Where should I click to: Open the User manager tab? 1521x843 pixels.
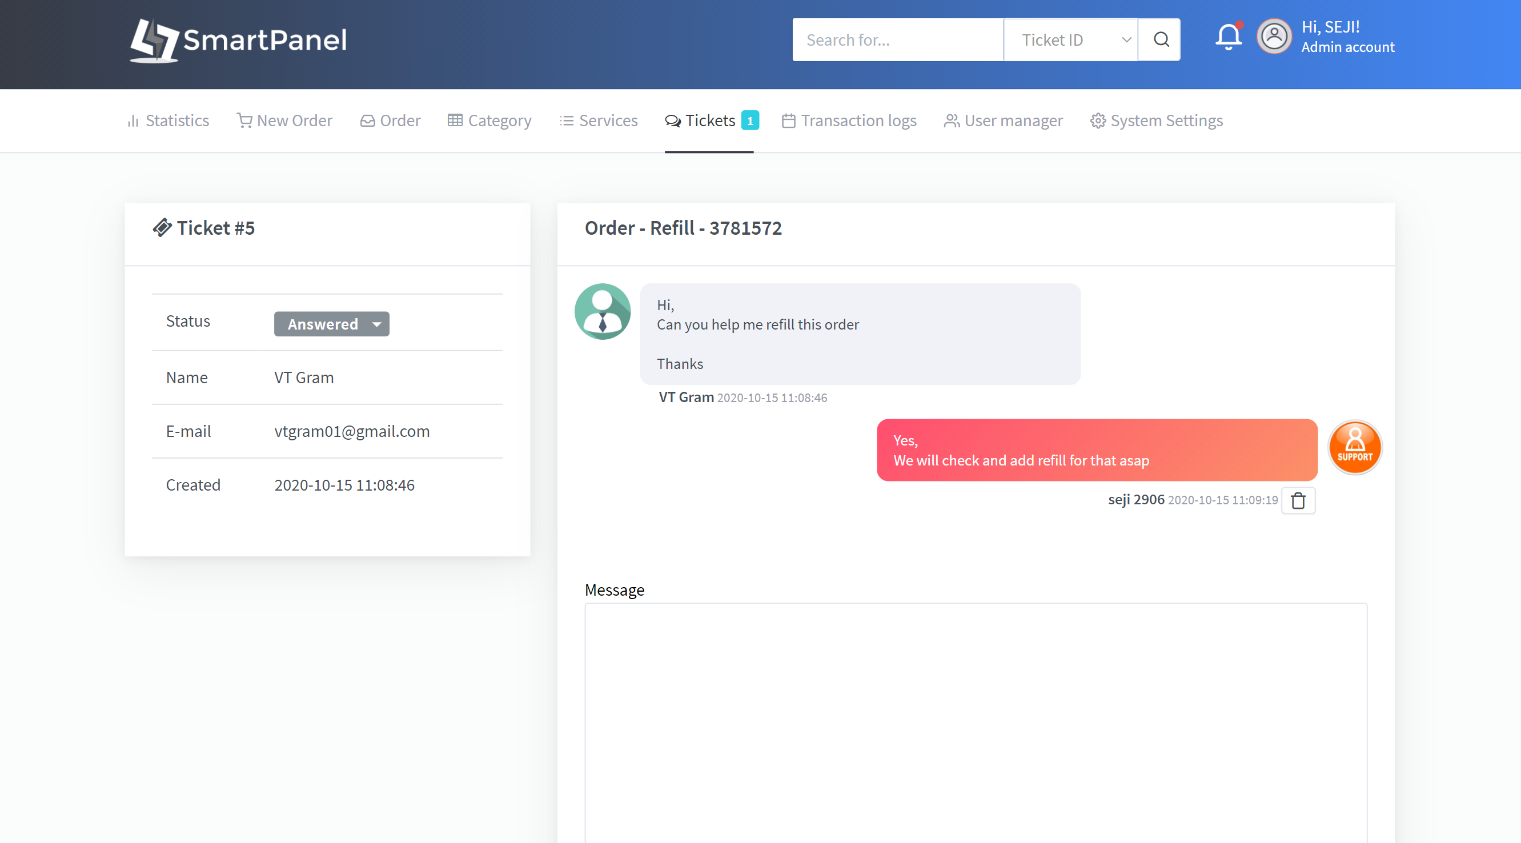click(1003, 121)
